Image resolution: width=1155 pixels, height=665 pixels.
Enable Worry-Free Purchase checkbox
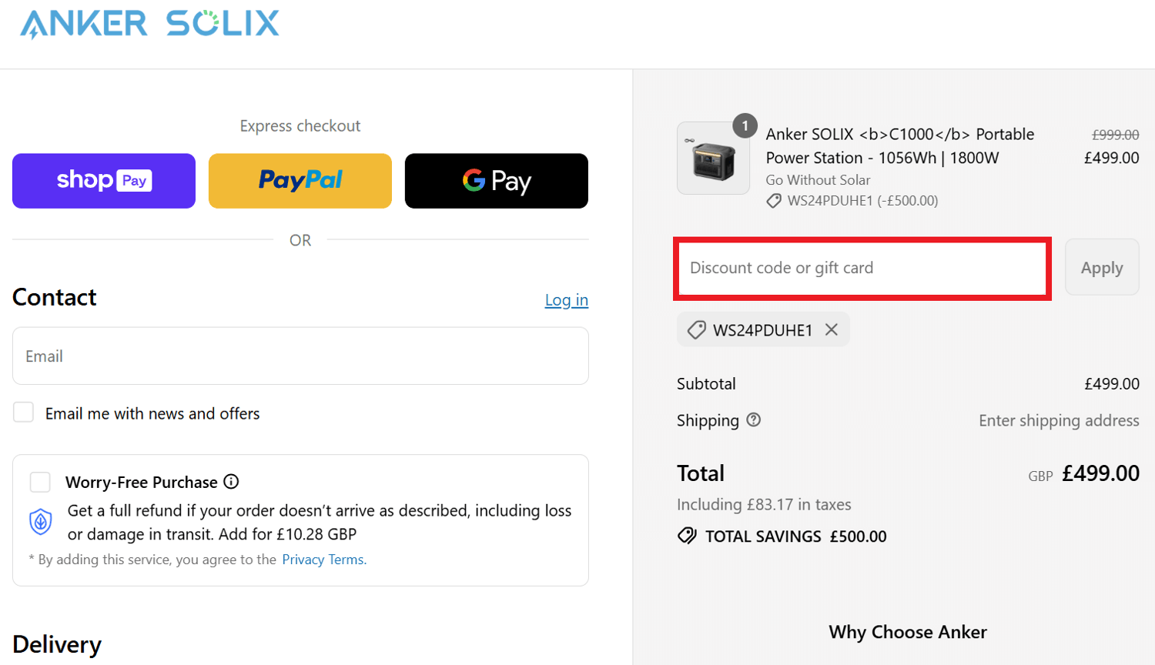(40, 482)
